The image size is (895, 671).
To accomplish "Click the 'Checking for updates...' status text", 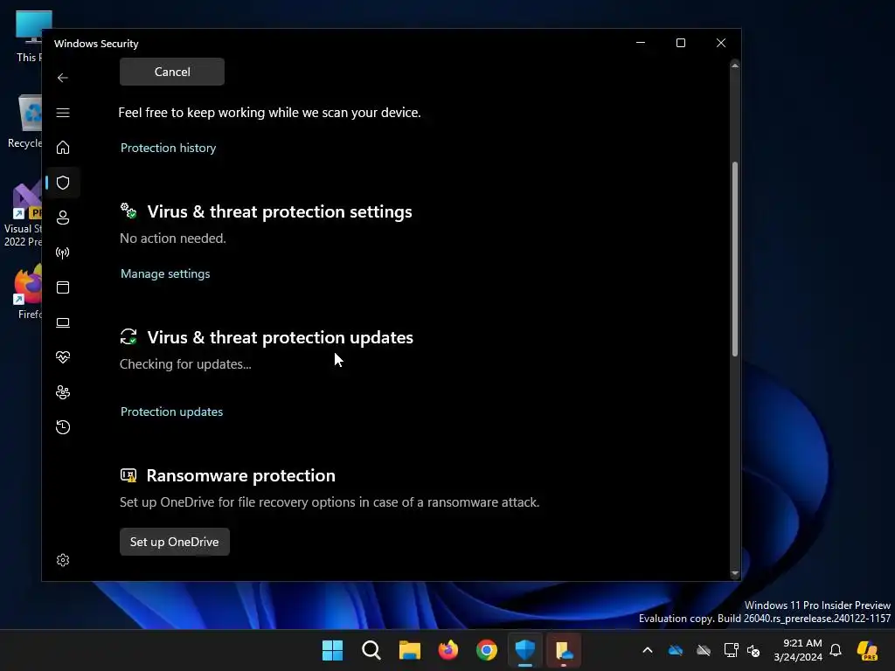I will click(185, 364).
